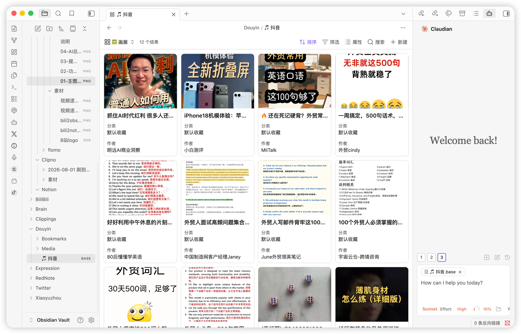Open more options menu for 抖音 base
Screen dimensions: 521x334
click(403, 28)
